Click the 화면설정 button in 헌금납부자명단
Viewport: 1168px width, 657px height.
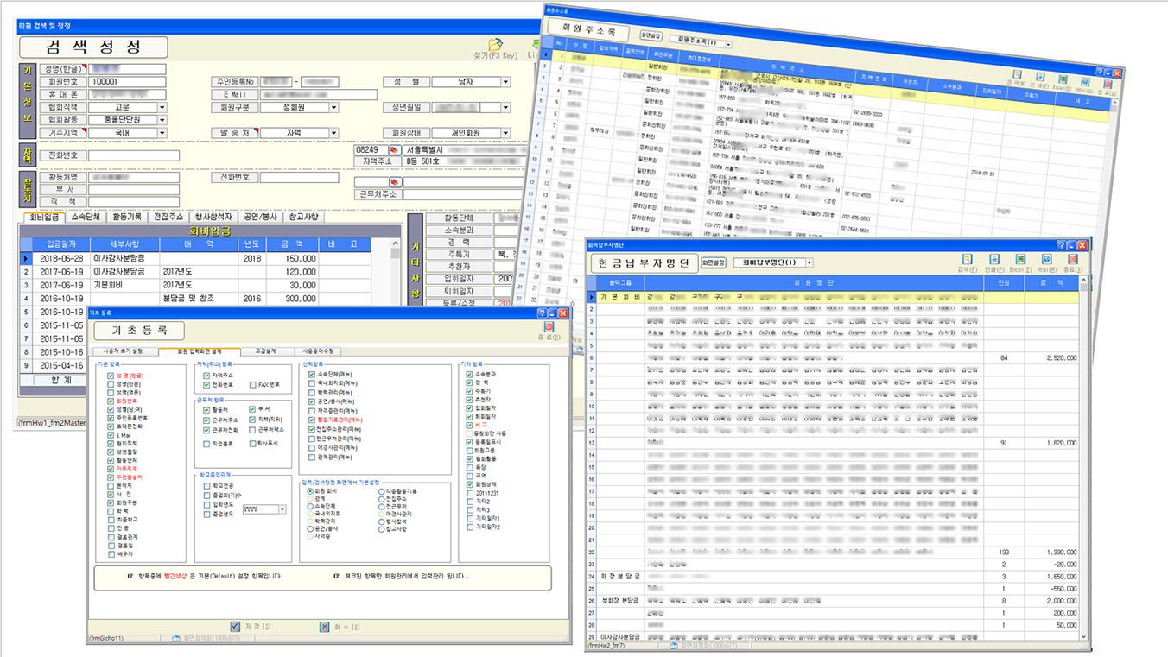pos(713,262)
